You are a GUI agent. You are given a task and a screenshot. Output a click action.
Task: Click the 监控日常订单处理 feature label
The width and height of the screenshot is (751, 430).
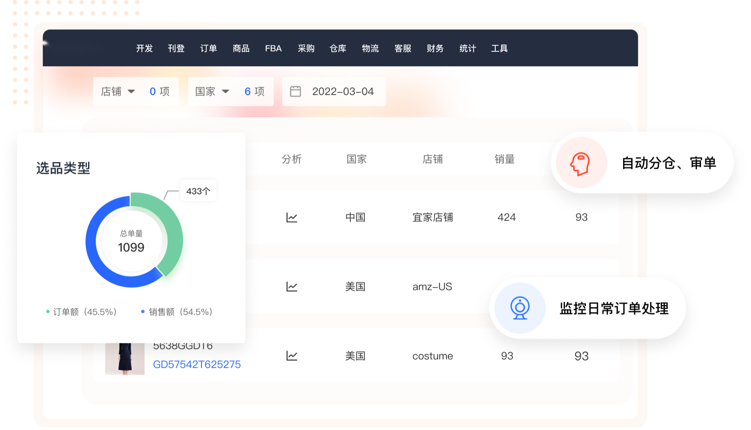point(614,309)
